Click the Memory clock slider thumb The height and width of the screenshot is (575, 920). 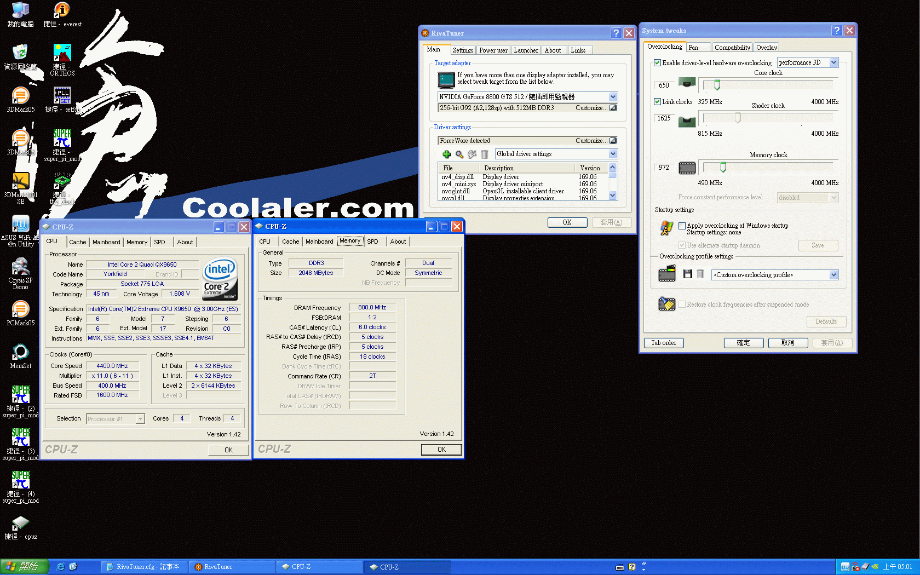point(723,167)
